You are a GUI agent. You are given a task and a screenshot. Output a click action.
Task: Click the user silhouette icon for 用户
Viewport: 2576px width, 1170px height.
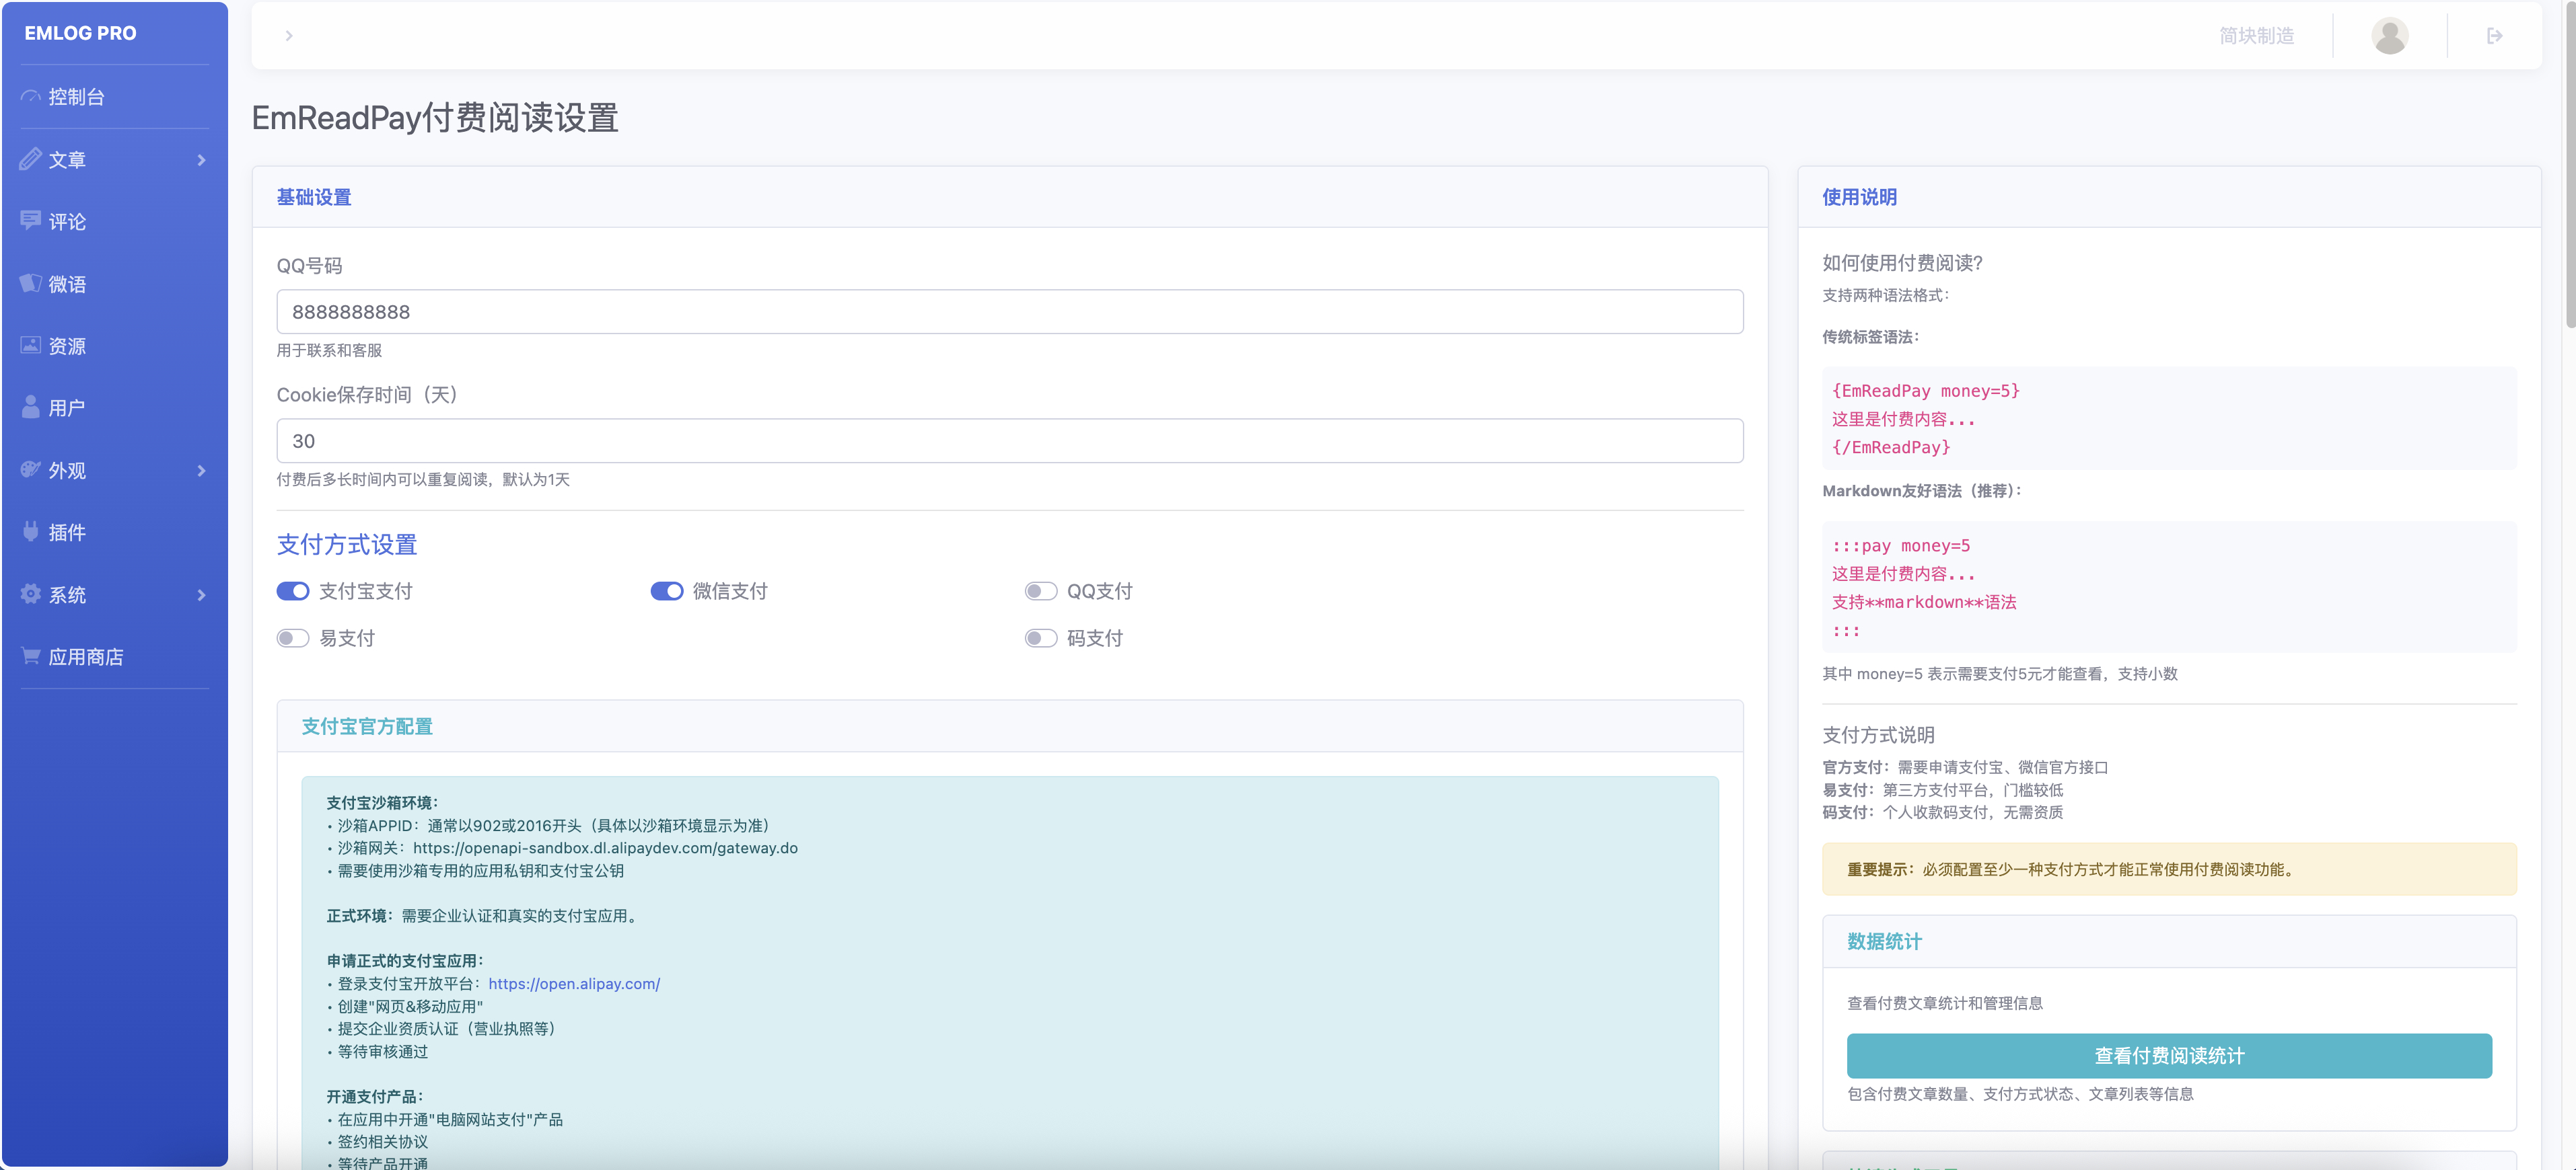click(31, 407)
